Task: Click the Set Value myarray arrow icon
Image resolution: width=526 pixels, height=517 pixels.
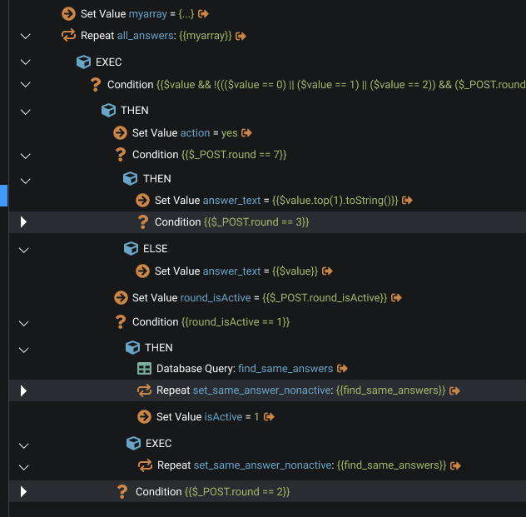Action: (x=69, y=13)
